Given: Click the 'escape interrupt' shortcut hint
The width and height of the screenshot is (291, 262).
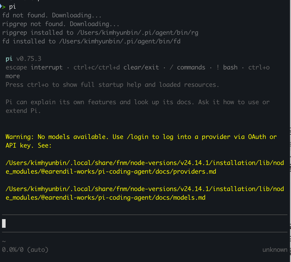Looking at the screenshot, I should click(x=34, y=67).
